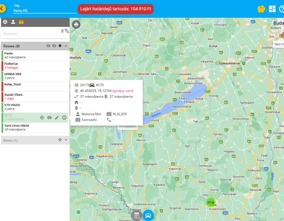Switch to the devices chip tab
Image resolution: width=284 pixels, height=221 pixels.
[x=5, y=22]
